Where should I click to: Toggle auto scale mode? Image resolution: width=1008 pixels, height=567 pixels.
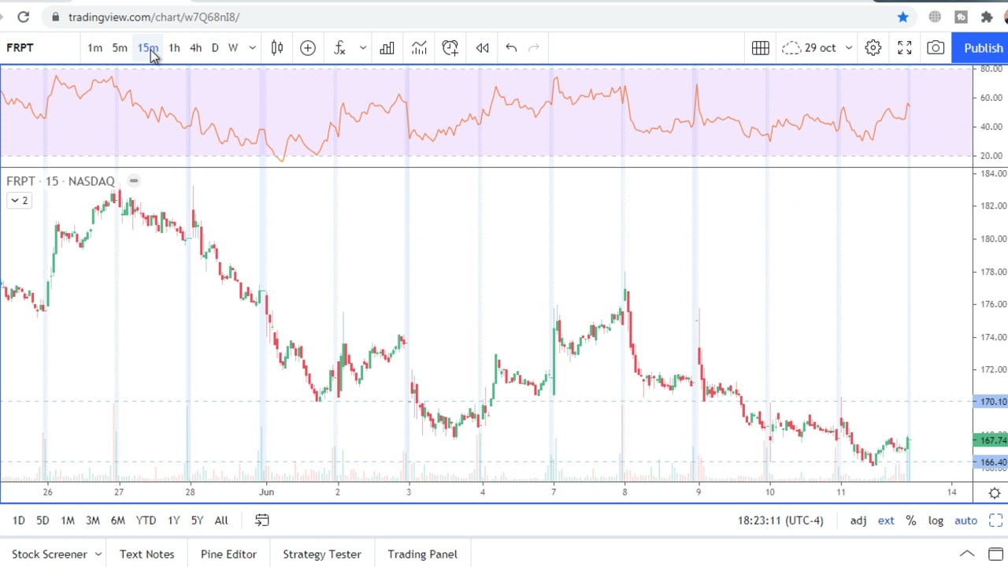965,521
